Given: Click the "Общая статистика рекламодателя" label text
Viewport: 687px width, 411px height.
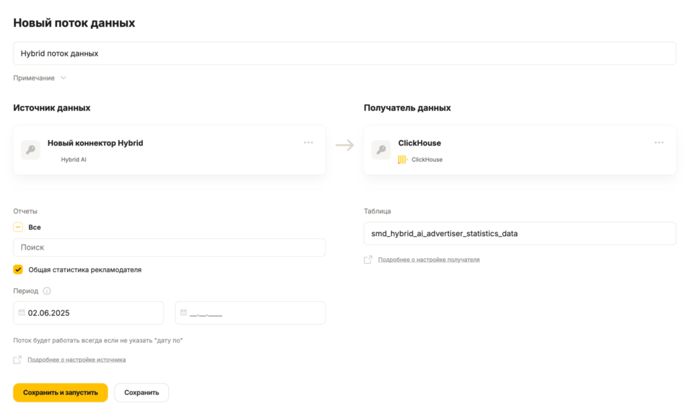Looking at the screenshot, I should point(85,270).
